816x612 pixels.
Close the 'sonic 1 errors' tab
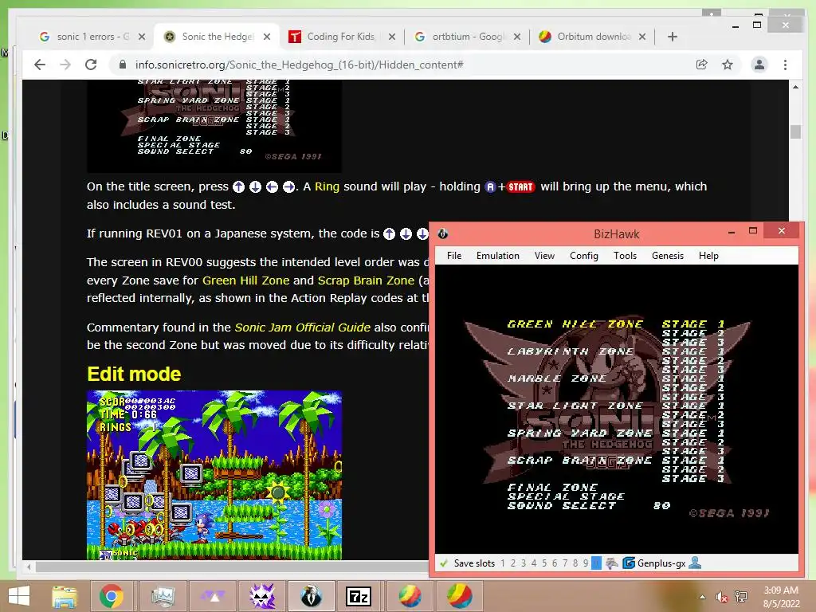tap(142, 37)
